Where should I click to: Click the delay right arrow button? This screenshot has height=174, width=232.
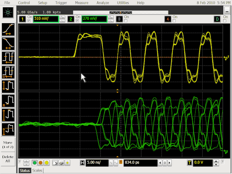tap(170, 163)
